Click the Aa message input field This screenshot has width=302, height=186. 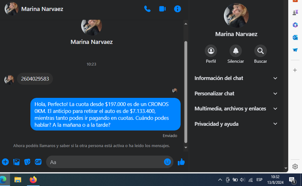pos(105,162)
